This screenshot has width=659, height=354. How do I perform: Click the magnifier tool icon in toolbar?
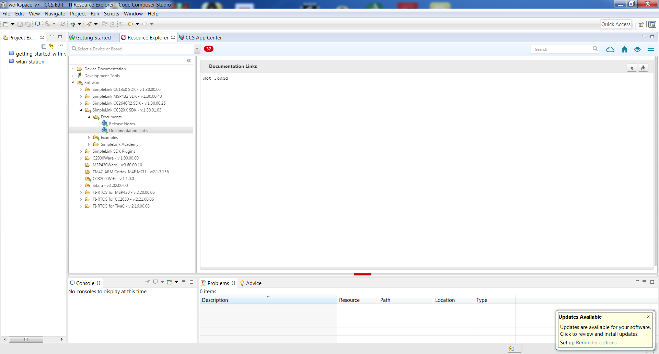[x=63, y=24]
